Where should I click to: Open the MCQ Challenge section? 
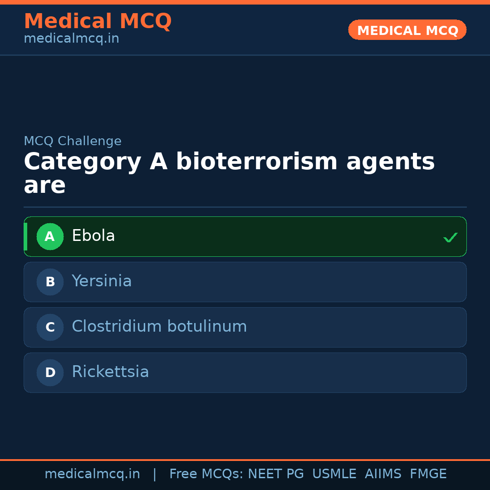(73, 141)
